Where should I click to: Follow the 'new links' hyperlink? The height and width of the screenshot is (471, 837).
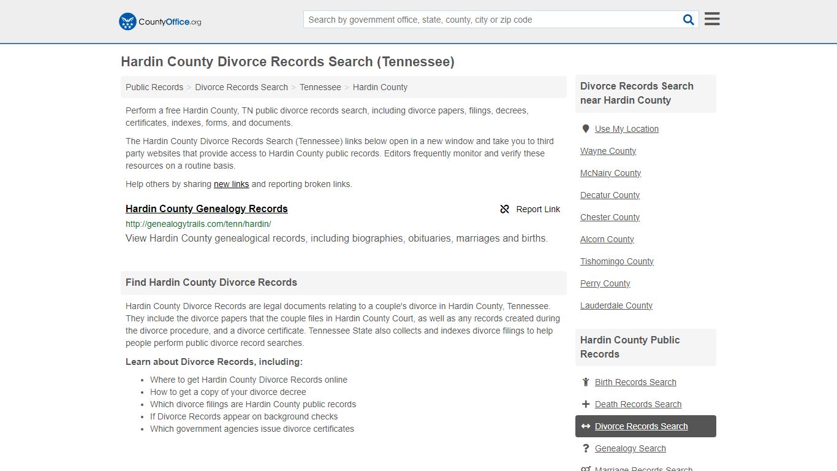(x=232, y=184)
